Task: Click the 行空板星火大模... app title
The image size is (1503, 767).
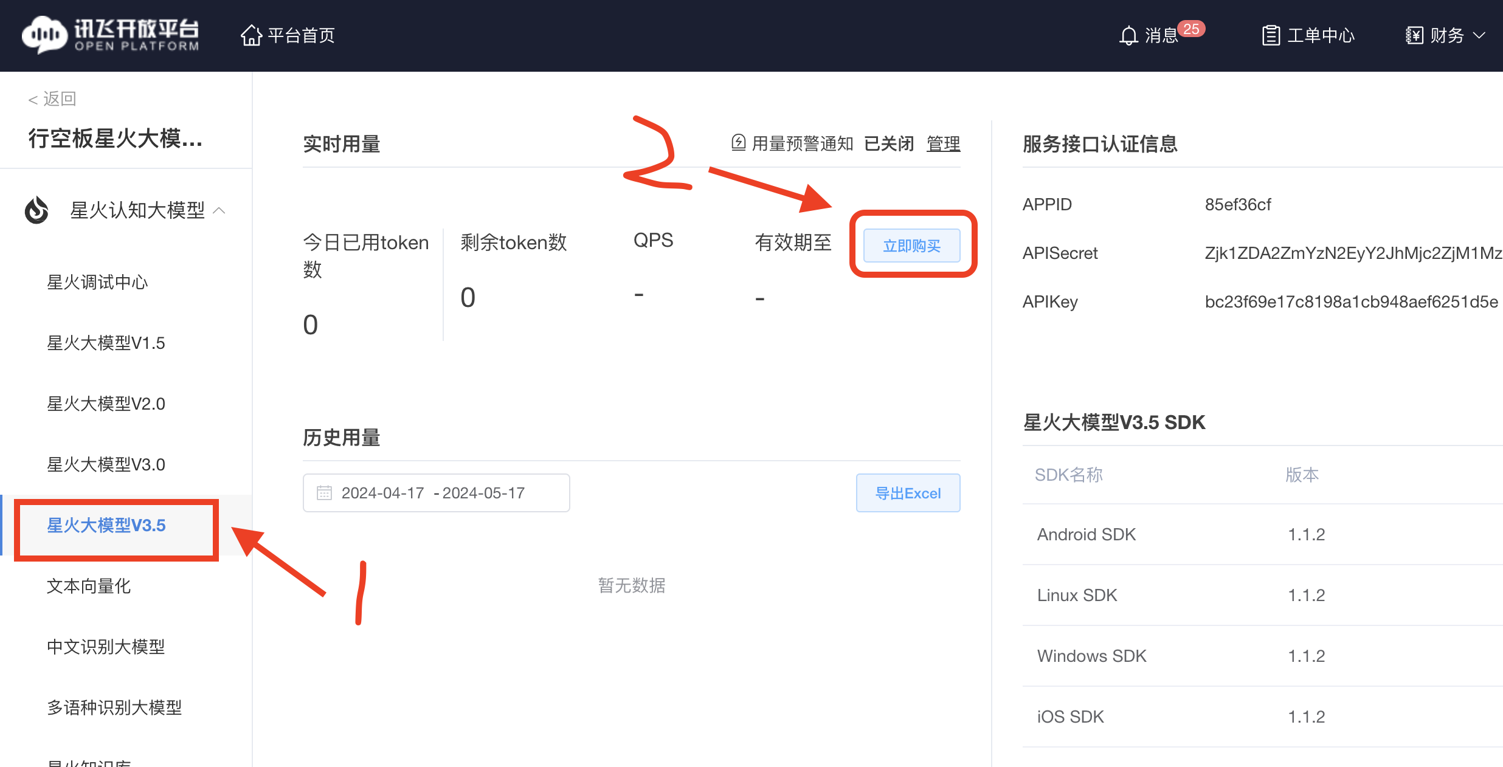Action: click(116, 139)
